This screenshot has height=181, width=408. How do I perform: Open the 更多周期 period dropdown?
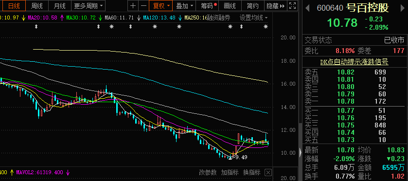[88, 6]
